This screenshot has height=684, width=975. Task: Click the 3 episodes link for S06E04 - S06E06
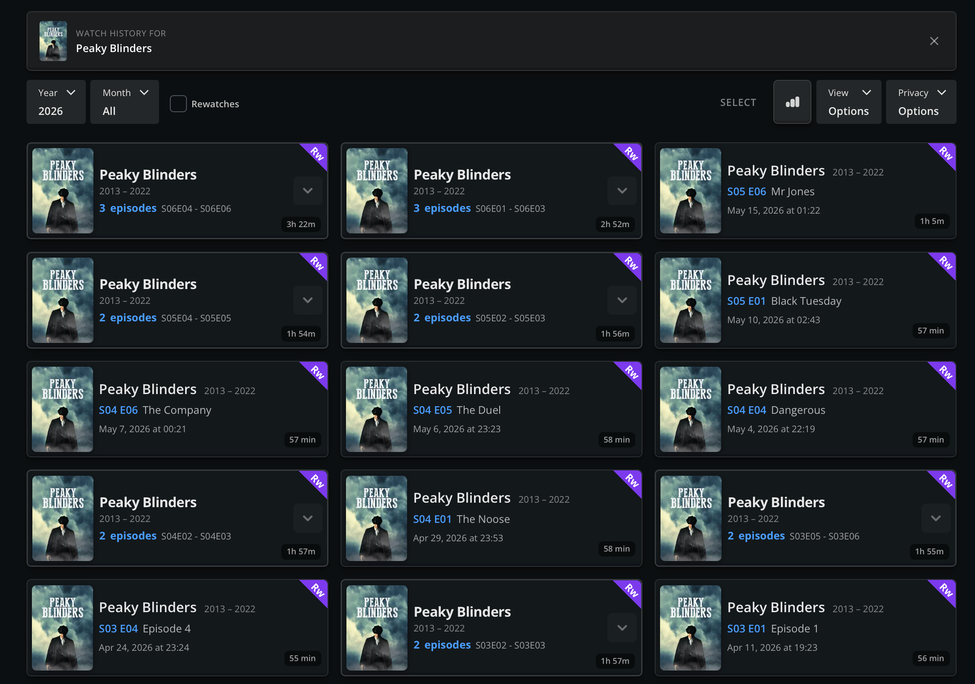coord(128,208)
